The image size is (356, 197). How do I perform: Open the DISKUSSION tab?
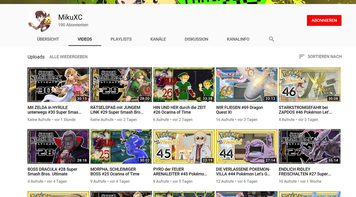[196, 39]
